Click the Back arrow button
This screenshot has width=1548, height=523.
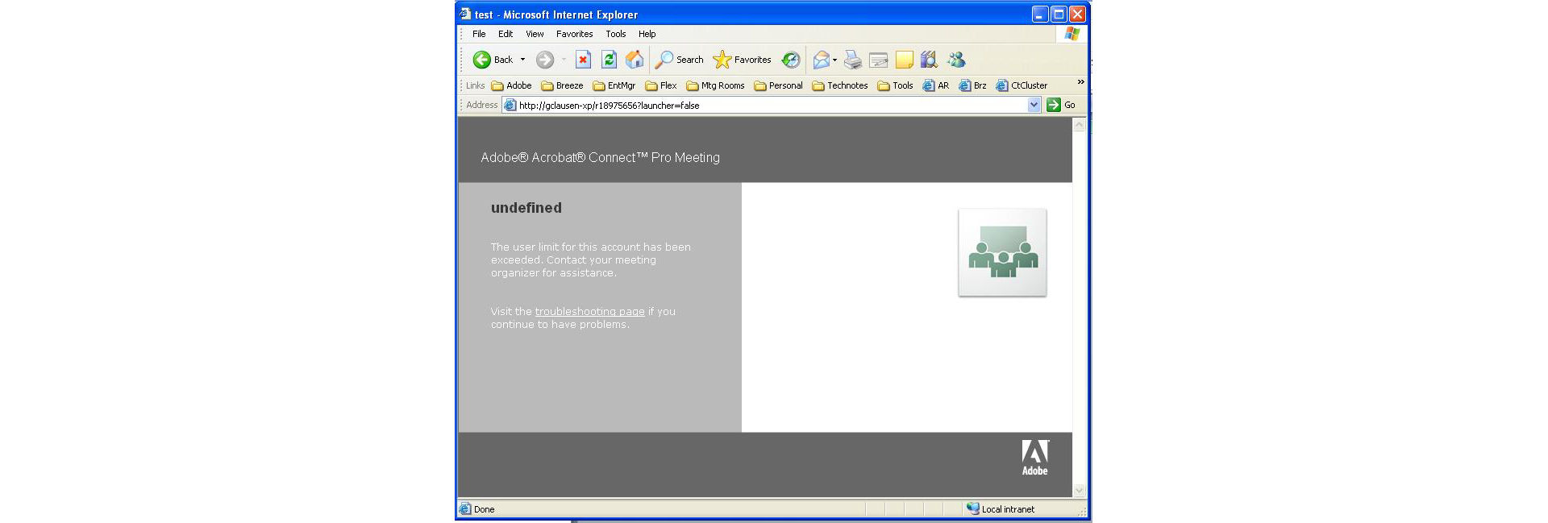[493, 60]
